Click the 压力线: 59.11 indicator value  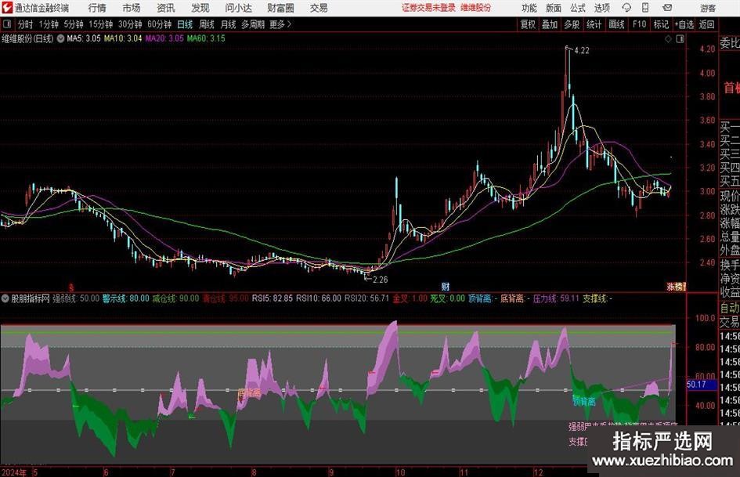556,298
